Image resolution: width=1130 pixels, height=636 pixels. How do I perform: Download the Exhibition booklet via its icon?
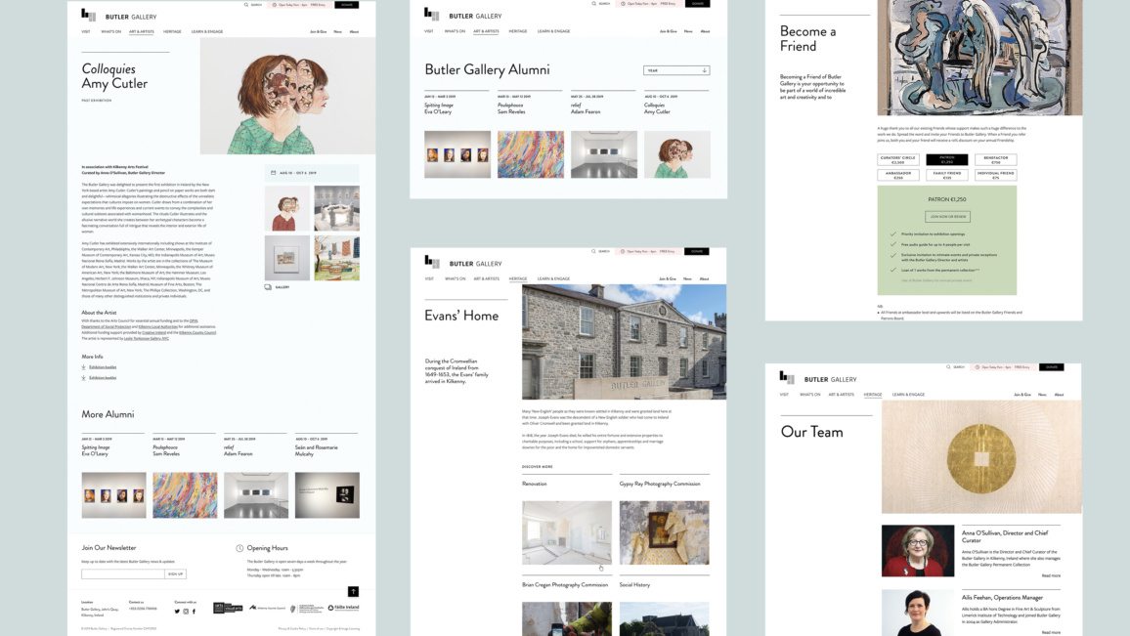coord(83,367)
